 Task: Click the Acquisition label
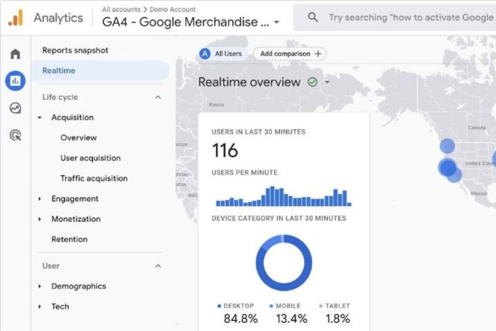pyautogui.click(x=72, y=118)
